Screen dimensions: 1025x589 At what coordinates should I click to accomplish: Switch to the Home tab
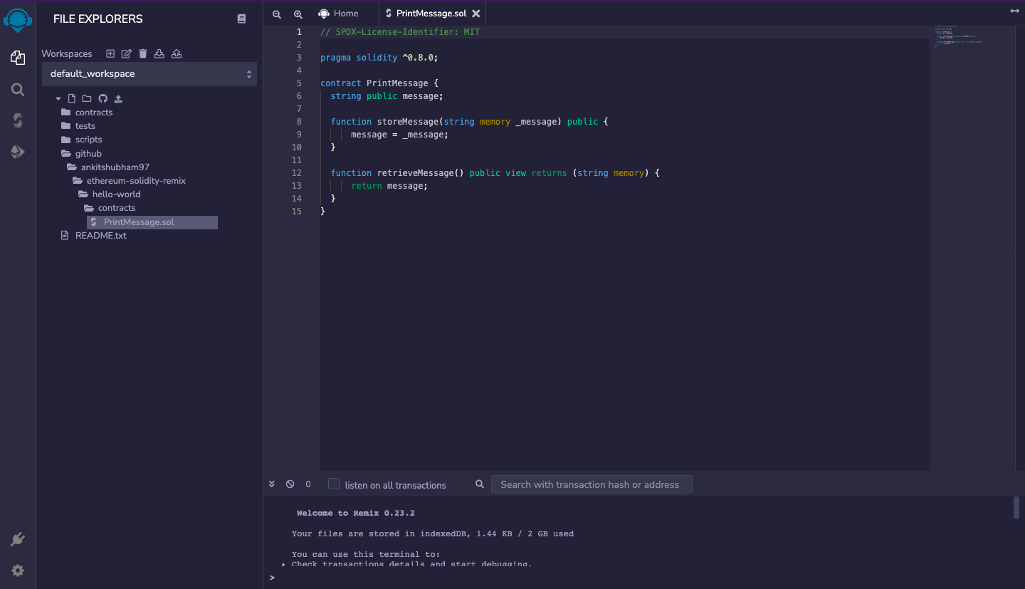(339, 14)
